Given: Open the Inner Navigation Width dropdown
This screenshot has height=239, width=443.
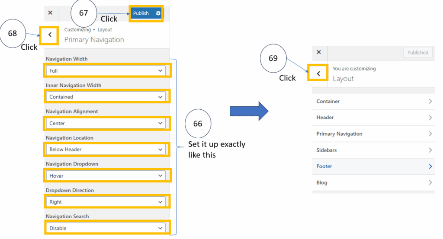Looking at the screenshot, I should [x=106, y=97].
